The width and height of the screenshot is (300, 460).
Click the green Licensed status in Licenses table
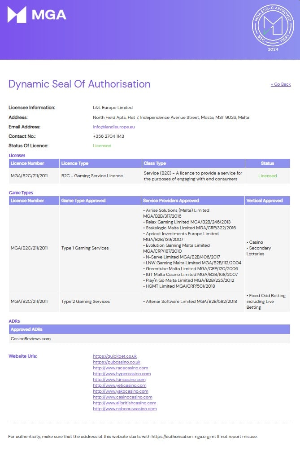point(267,176)
